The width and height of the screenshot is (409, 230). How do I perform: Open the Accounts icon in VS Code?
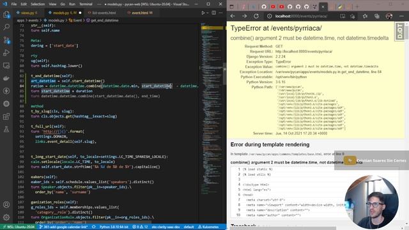pos(6,204)
